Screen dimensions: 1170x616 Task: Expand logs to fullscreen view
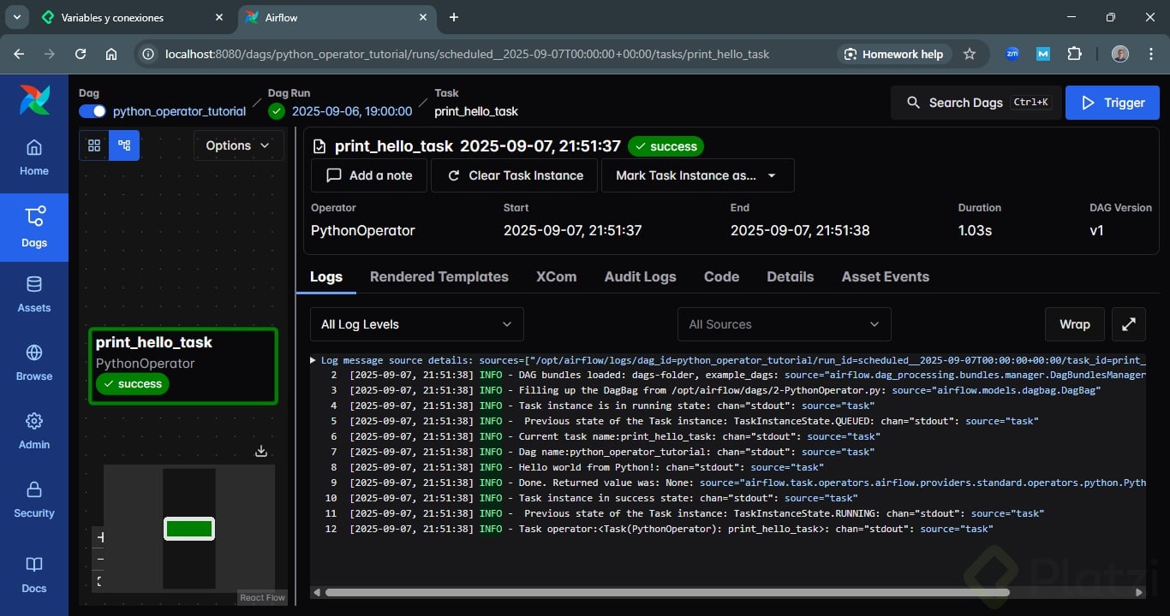[x=1129, y=324]
